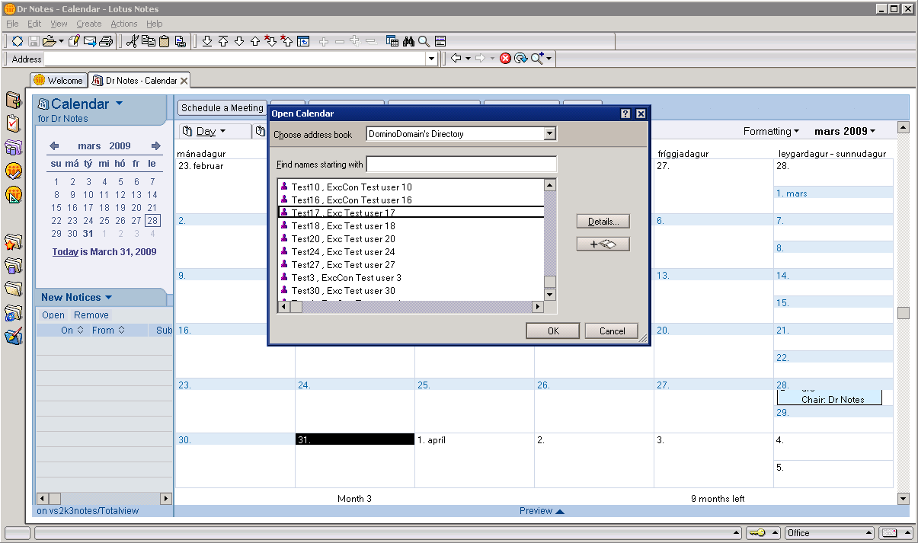Go to next month in mini calendar
918x543 pixels.
156,146
